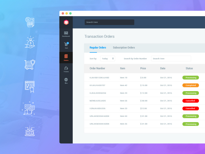Select the Regular Orders tab
This screenshot has width=205, height=154.
pyautogui.click(x=98, y=47)
